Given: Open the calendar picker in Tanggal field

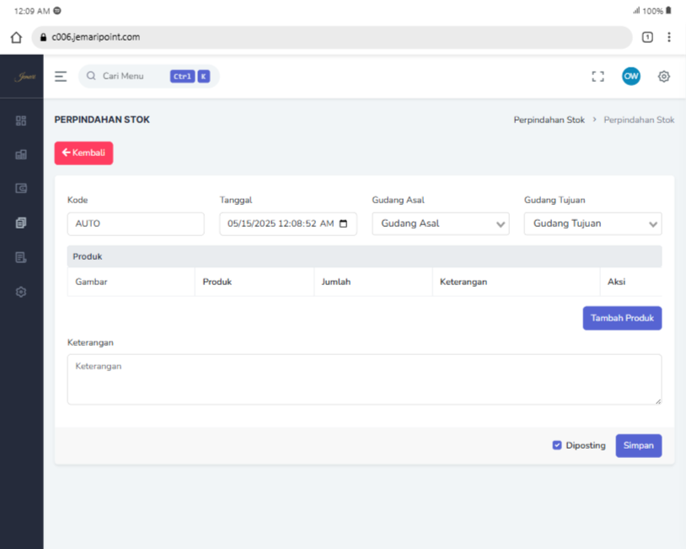Looking at the screenshot, I should coord(343,224).
